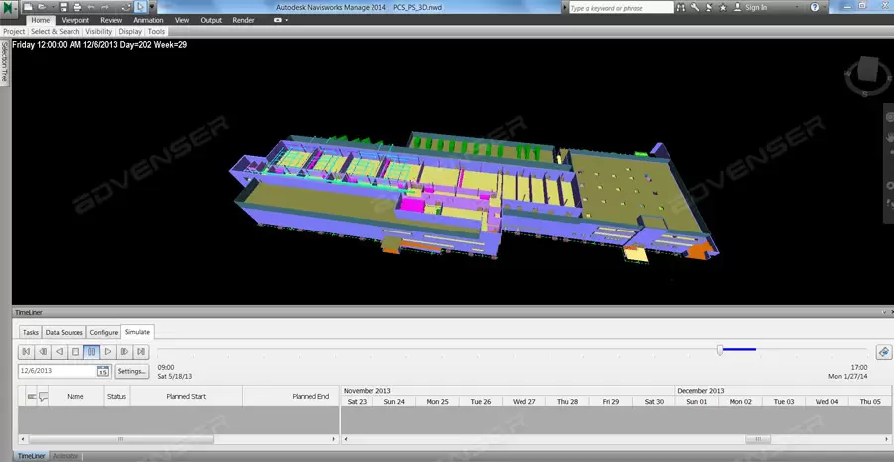Play the simulation in reverse
894x462 pixels.
[59, 352]
